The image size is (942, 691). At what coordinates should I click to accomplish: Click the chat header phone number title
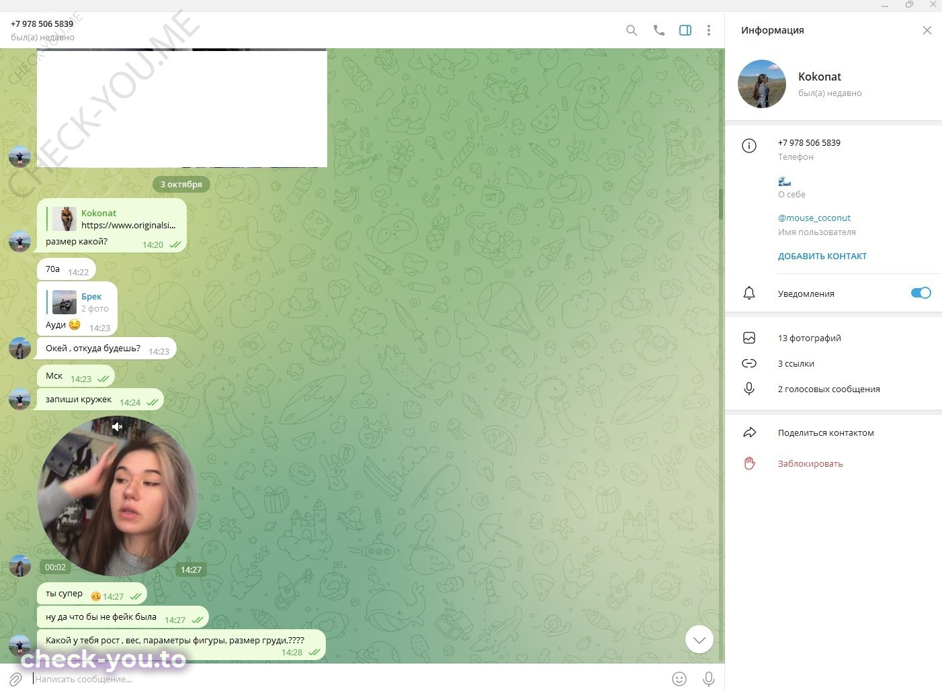coord(42,24)
